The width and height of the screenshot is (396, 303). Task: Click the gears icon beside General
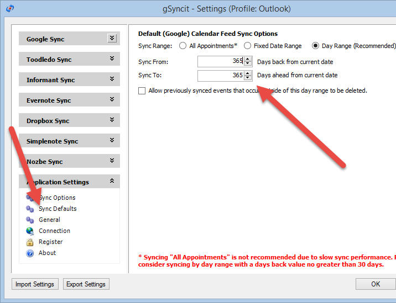(x=30, y=220)
